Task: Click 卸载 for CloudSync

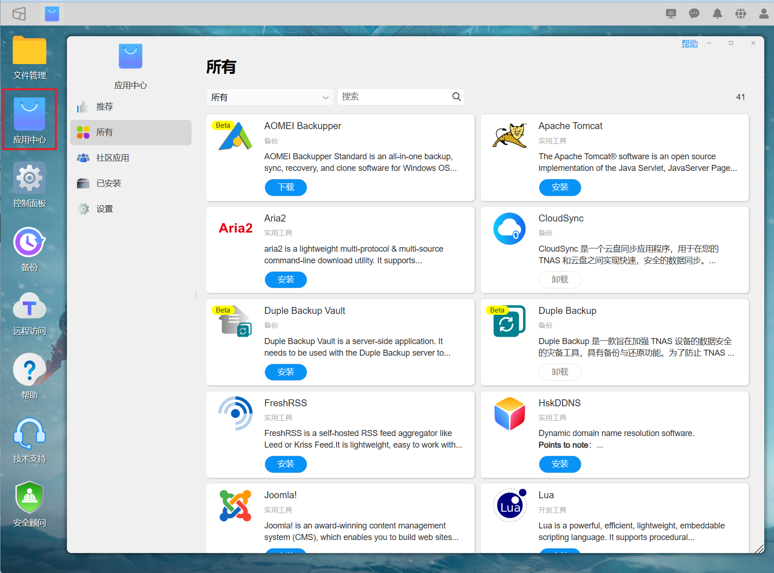Action: click(560, 280)
